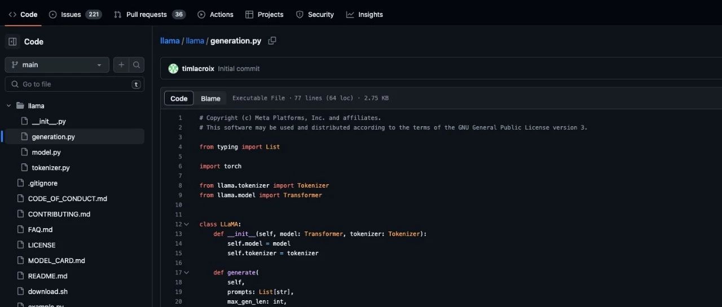Click the Issues count badge 221

pos(94,14)
